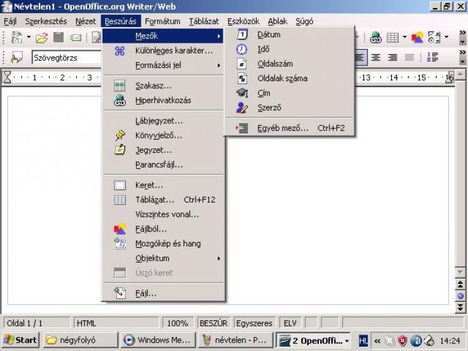
Task: Click the Save diskette toolbar icon
Action: pyautogui.click(x=58, y=38)
